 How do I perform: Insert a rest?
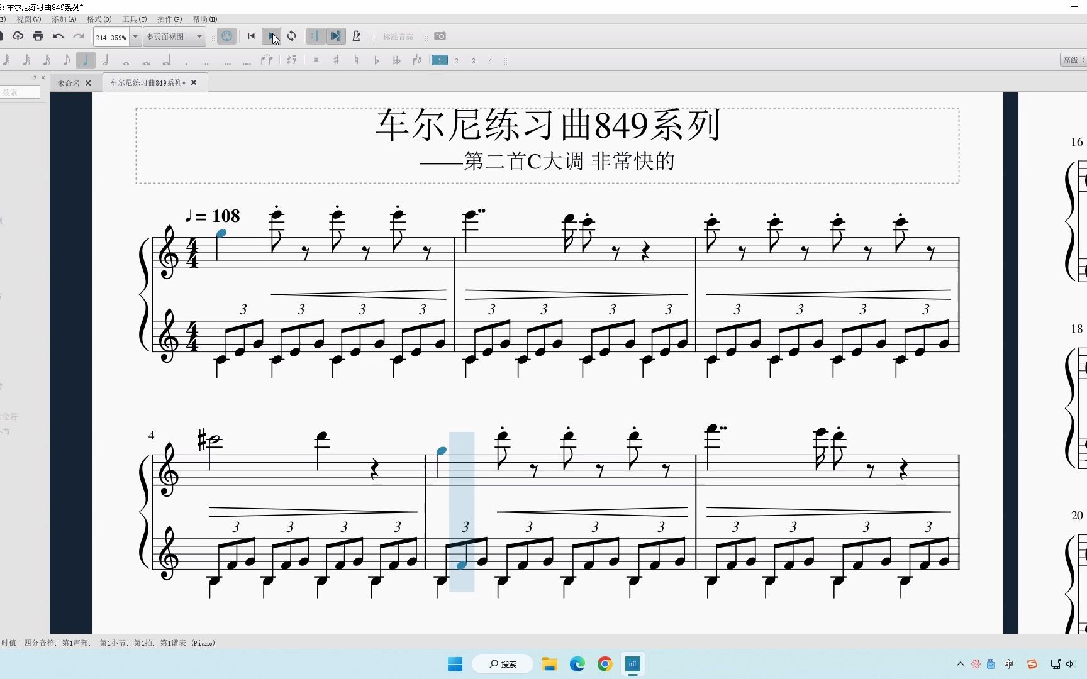(291, 60)
